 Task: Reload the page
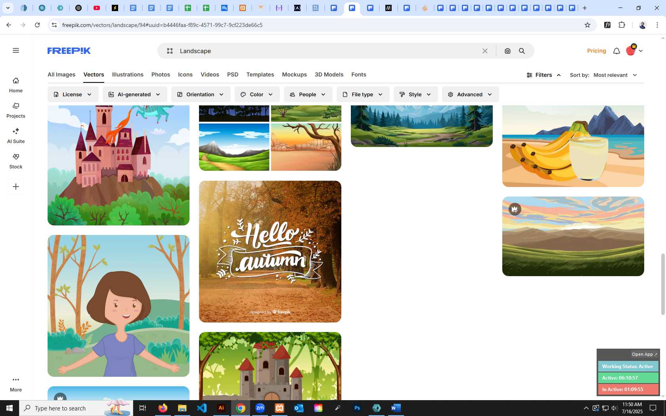point(37,25)
